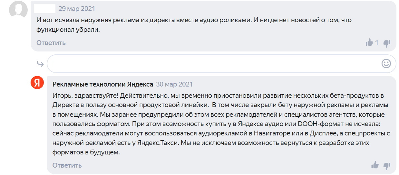Type in the empty reply input field

click(x=213, y=64)
